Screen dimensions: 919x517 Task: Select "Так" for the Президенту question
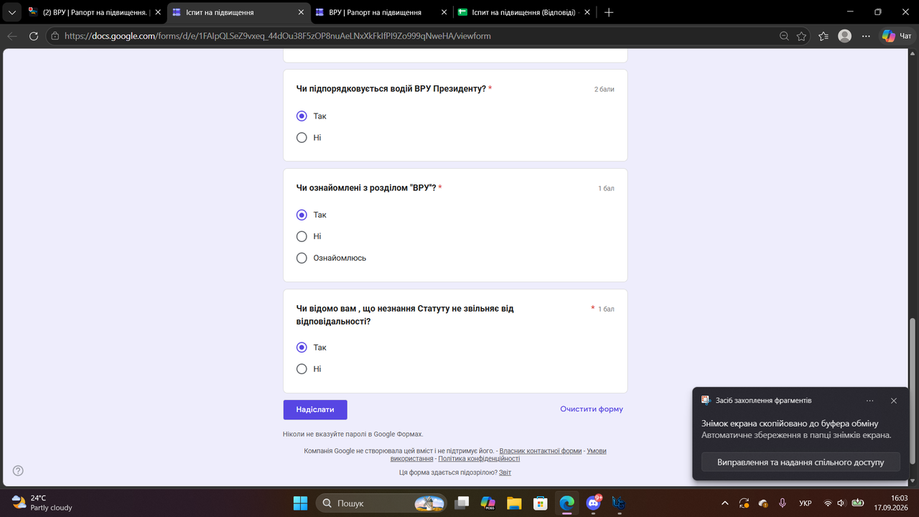pyautogui.click(x=302, y=116)
